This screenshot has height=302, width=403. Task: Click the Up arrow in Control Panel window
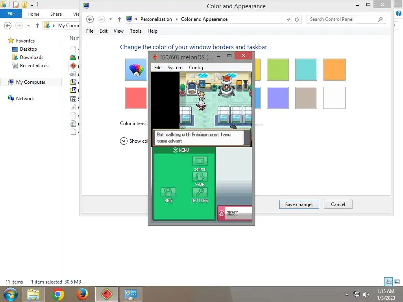click(120, 19)
